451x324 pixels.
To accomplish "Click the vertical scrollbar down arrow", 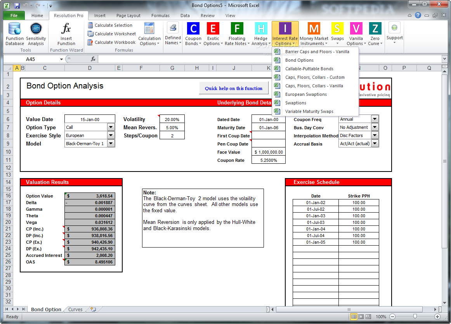I will click(445, 303).
